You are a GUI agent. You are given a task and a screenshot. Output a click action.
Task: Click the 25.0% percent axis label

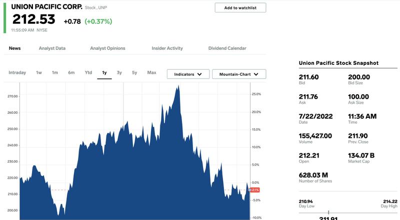click(256, 94)
